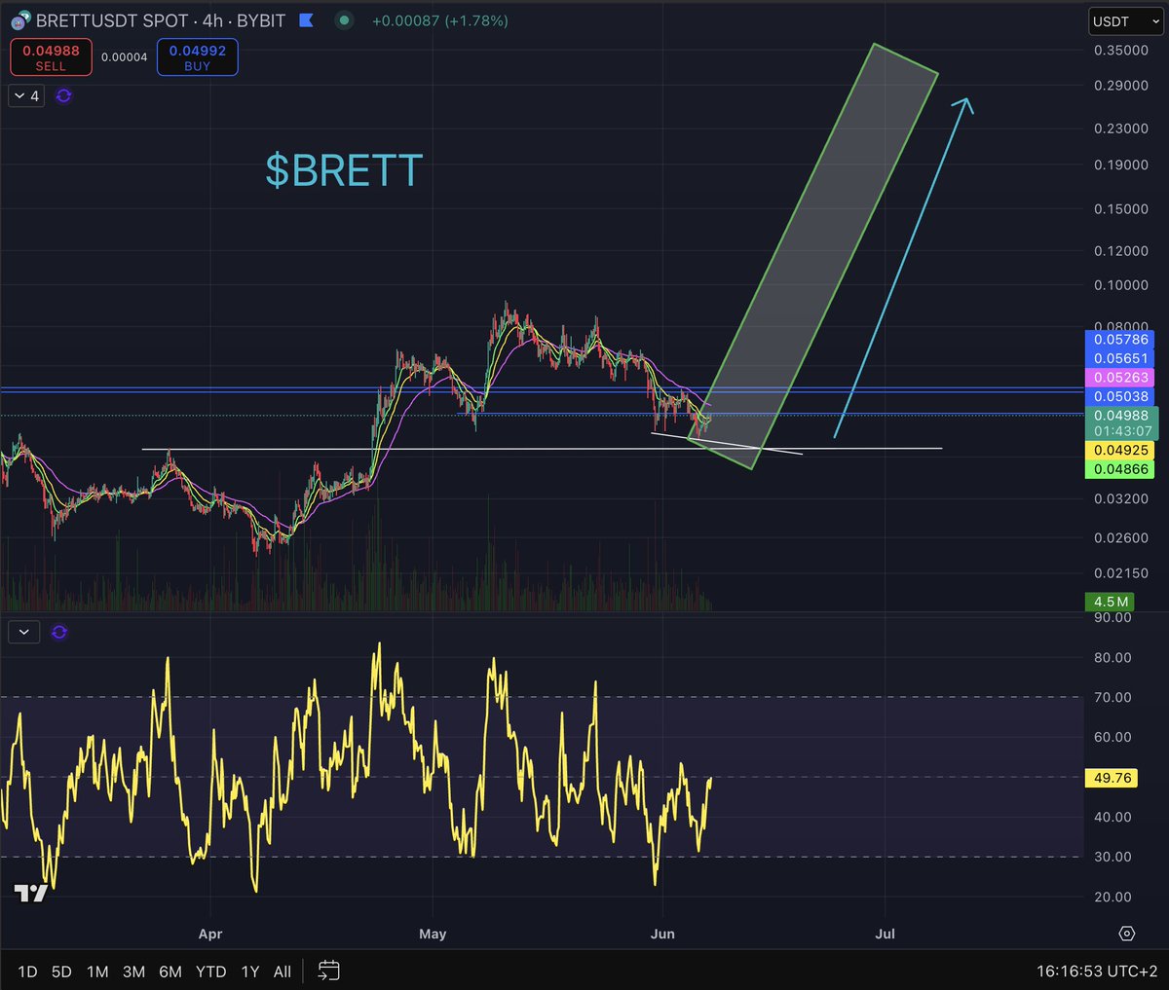The height and width of the screenshot is (990, 1169).
Task: Expand the collapsed indicators legend showing 4
Action: 26,95
